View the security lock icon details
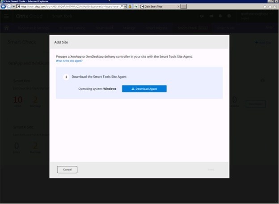The width and height of the screenshot is (279, 204). tap(130, 6)
